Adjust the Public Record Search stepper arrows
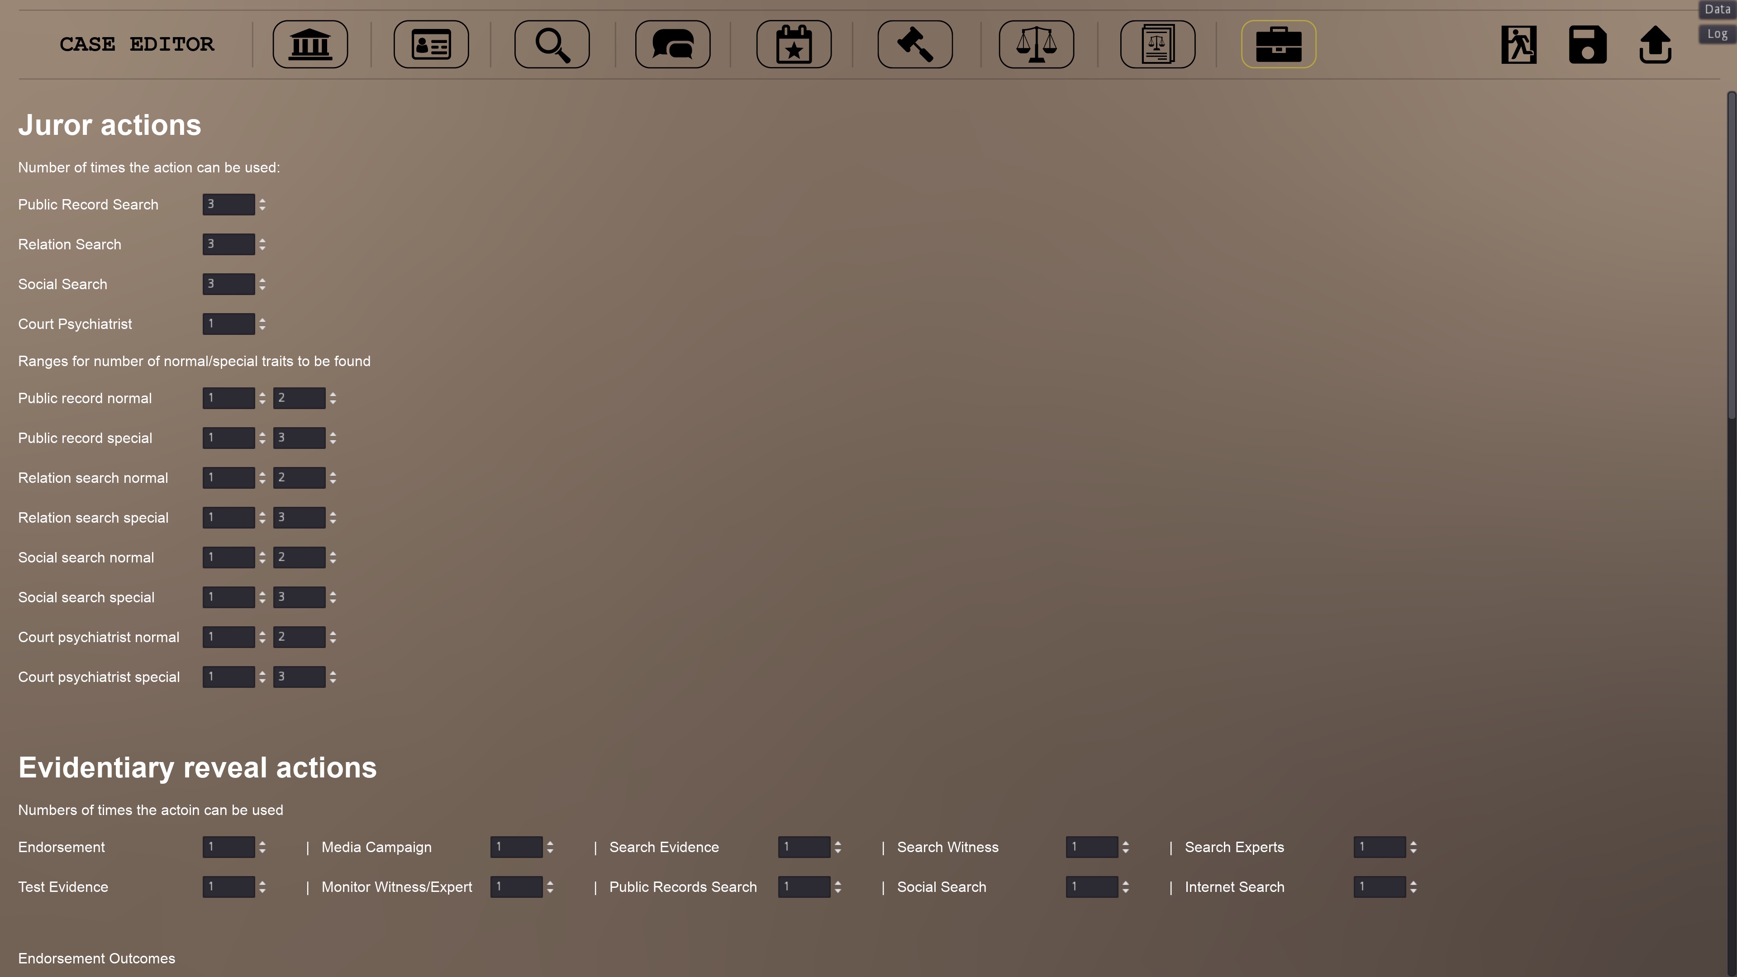Image resolution: width=1737 pixels, height=977 pixels. [x=262, y=204]
